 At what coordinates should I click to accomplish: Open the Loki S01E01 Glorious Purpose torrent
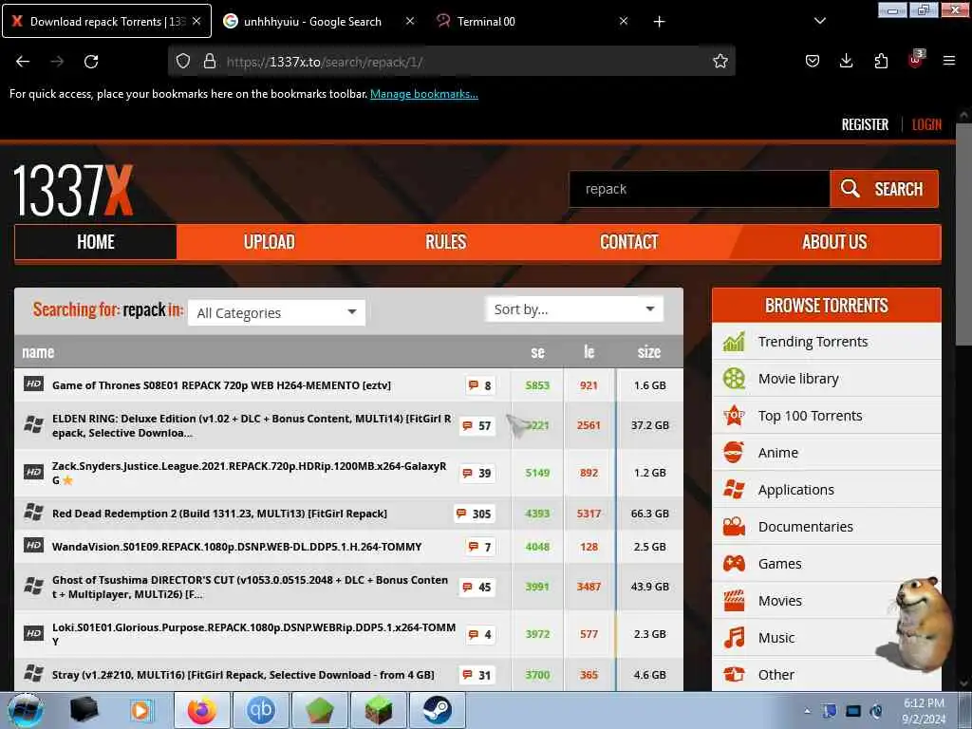click(253, 634)
